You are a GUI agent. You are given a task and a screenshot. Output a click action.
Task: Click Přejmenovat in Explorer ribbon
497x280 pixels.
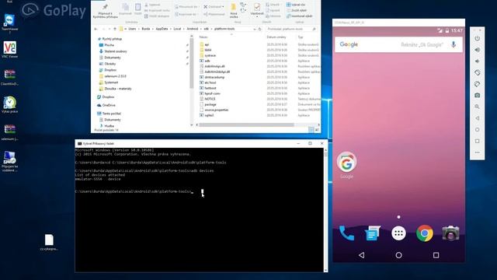click(x=214, y=14)
